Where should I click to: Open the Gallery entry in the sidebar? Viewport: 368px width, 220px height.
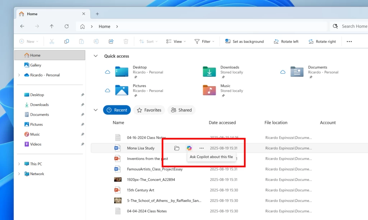point(36,65)
